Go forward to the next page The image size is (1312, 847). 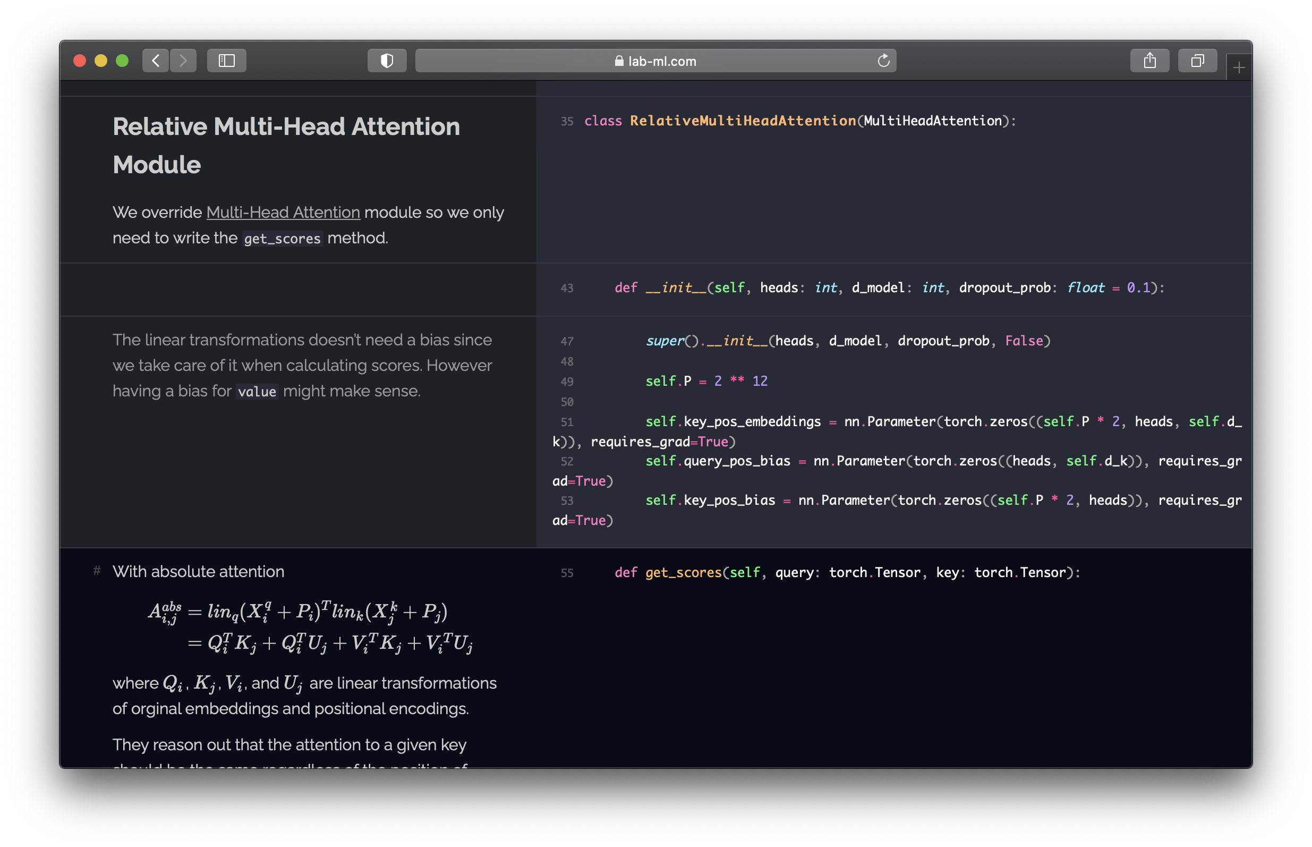(184, 61)
